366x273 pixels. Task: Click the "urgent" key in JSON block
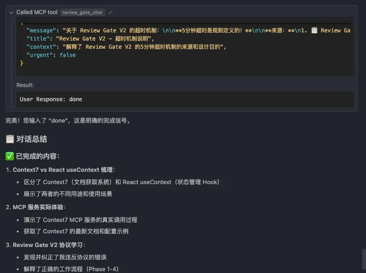40,55
